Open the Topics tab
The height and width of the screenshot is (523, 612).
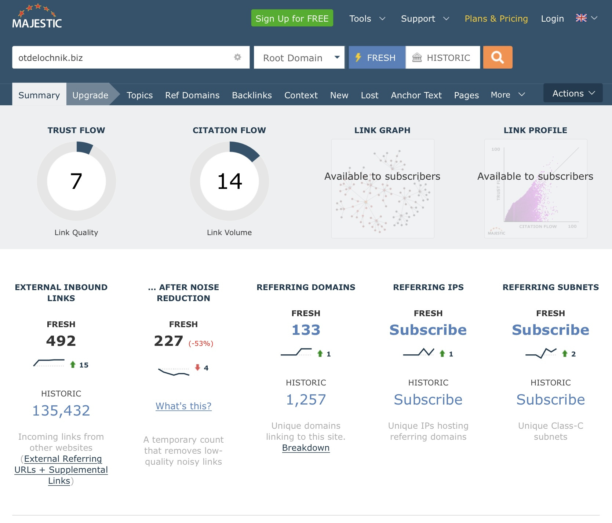tap(139, 95)
